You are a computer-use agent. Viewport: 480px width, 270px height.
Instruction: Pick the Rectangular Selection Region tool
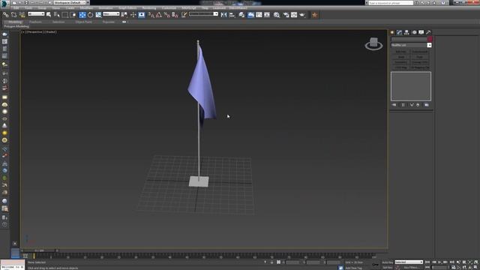(65, 15)
